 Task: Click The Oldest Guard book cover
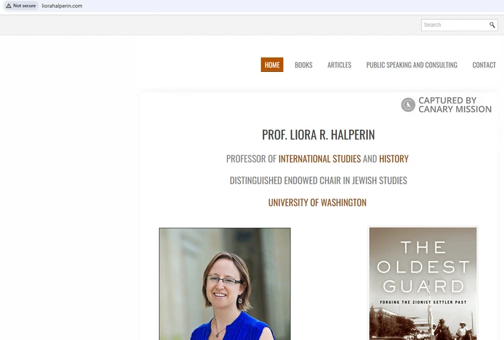[x=423, y=283]
